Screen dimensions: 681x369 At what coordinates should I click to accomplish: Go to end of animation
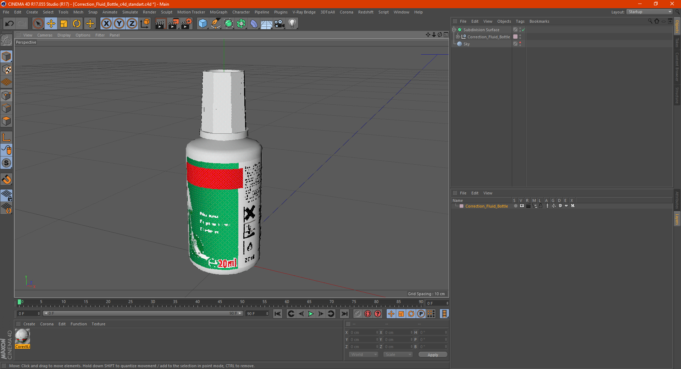pyautogui.click(x=344, y=314)
